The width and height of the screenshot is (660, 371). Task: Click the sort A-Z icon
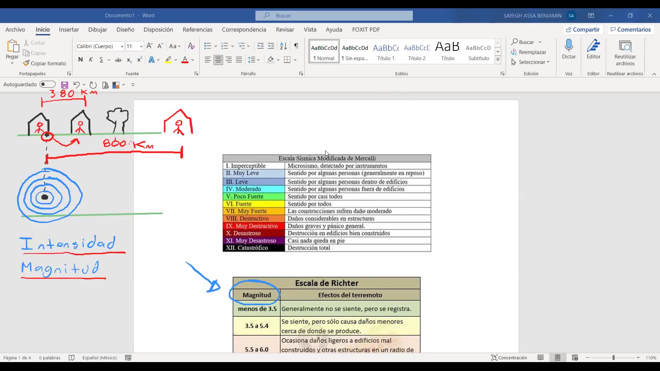coord(283,46)
